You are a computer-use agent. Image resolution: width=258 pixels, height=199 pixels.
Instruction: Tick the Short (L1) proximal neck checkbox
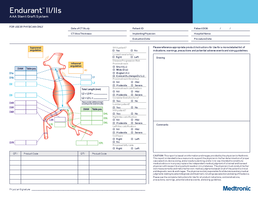(114, 67)
